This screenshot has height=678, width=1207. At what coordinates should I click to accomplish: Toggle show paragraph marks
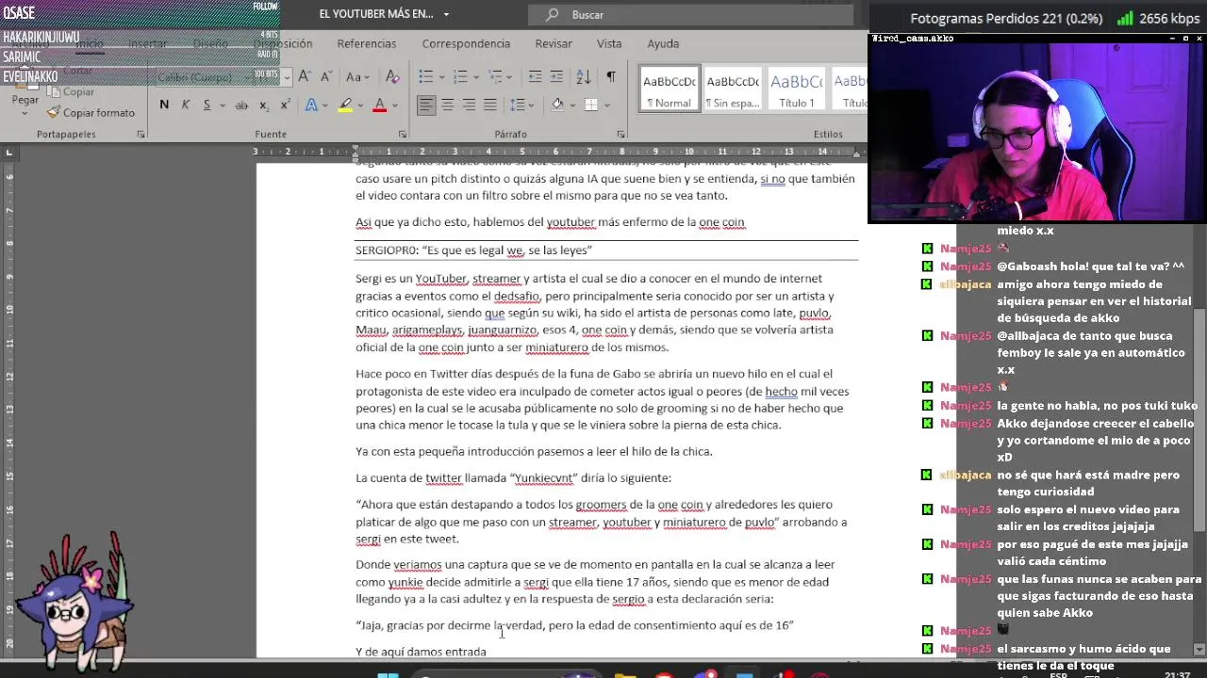(611, 76)
